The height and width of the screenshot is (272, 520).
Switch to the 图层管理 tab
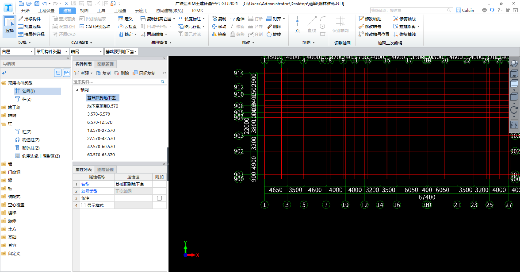click(106, 170)
